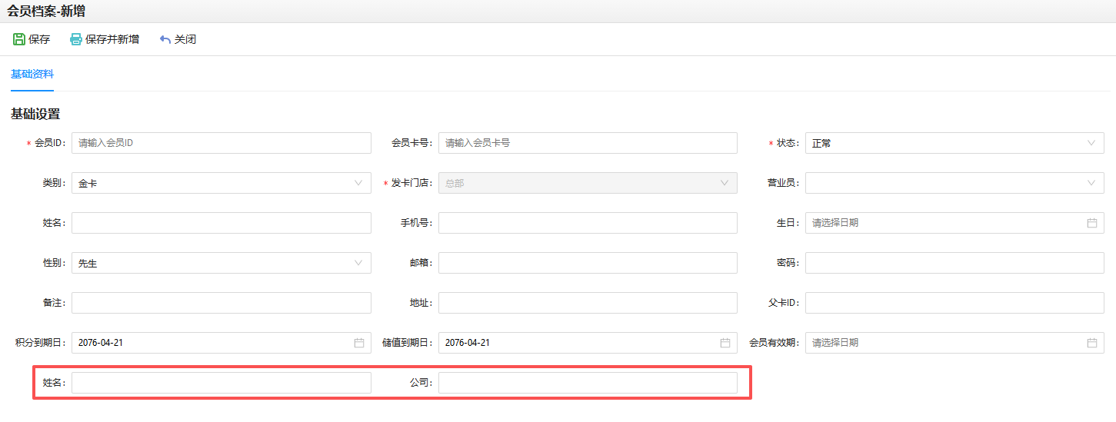This screenshot has height=422, width=1116.
Task: Click the 保存并新增 button text
Action: click(112, 39)
